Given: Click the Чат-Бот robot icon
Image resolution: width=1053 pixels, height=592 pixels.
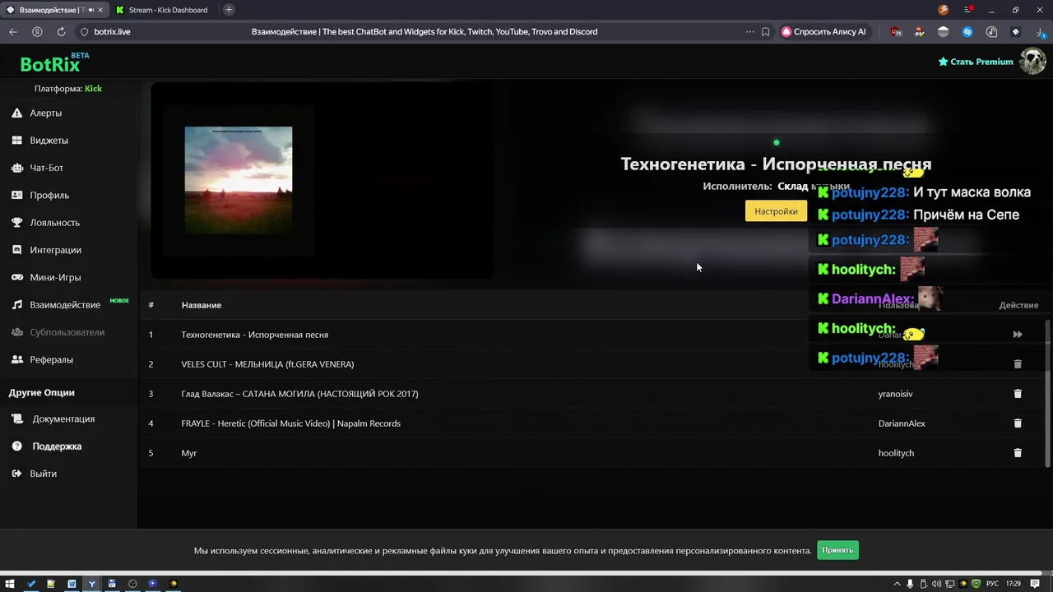Looking at the screenshot, I should 16,168.
